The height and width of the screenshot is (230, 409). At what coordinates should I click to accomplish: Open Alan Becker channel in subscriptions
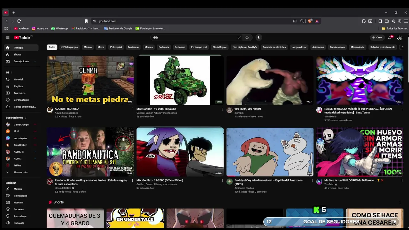coord(21,145)
